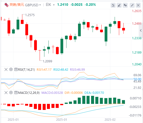143x123 pixels.
Task: Close the GBPUSD chart panel
Action: pos(138,5)
